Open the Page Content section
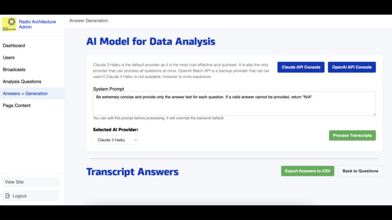The height and width of the screenshot is (220, 392). tap(17, 106)
